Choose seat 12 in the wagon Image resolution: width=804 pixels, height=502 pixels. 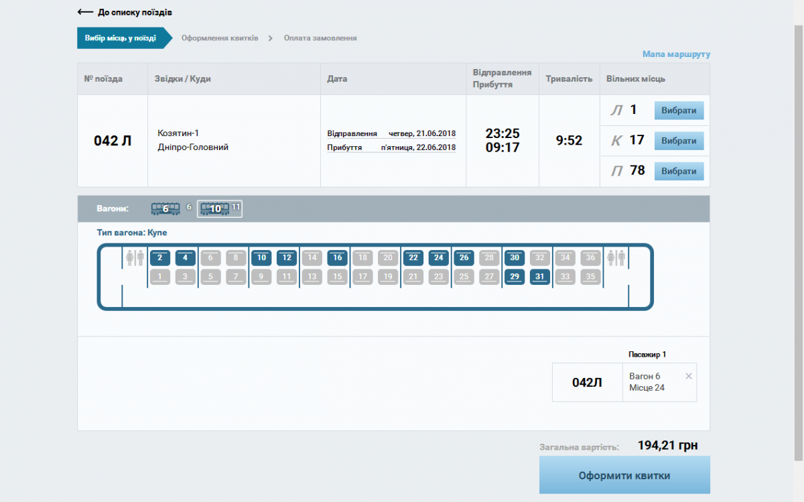(x=286, y=257)
